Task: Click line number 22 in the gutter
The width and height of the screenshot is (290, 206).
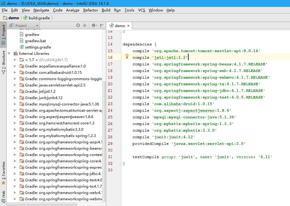Action: [110, 97]
